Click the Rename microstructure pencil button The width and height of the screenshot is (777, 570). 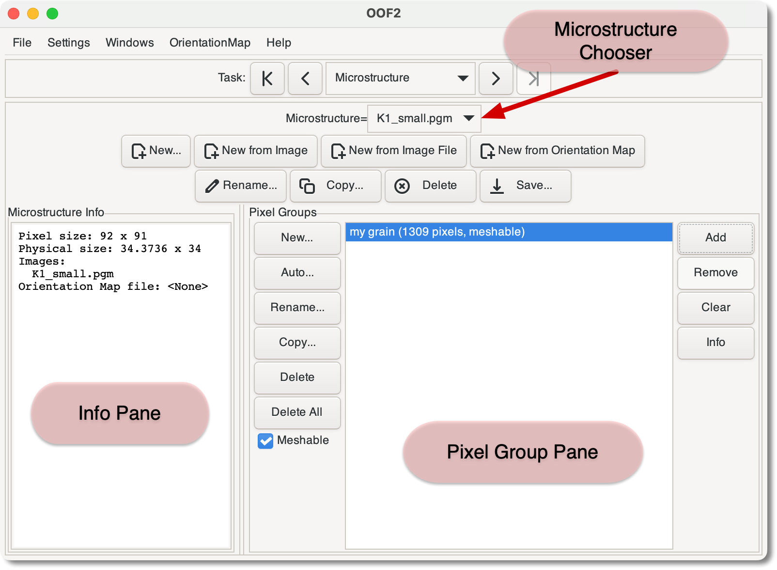[x=241, y=186]
